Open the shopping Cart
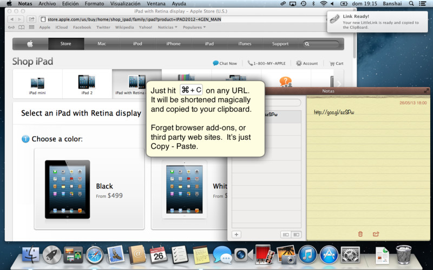Viewport: 433px width, 270px height. tap(336, 63)
